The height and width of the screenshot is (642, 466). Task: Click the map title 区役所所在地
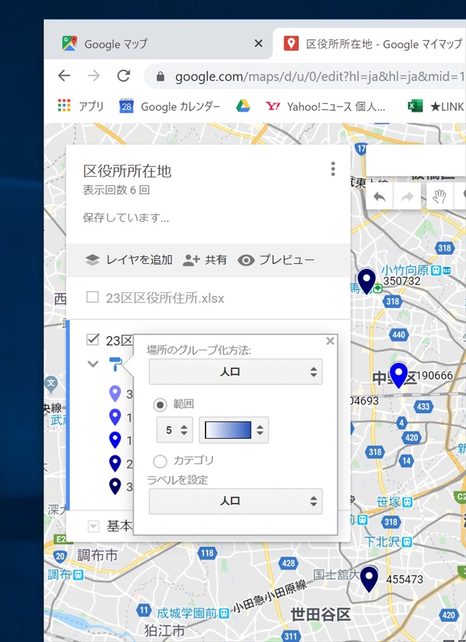(127, 171)
